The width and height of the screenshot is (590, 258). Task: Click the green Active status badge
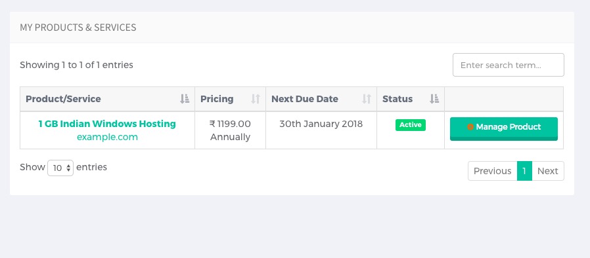point(411,125)
